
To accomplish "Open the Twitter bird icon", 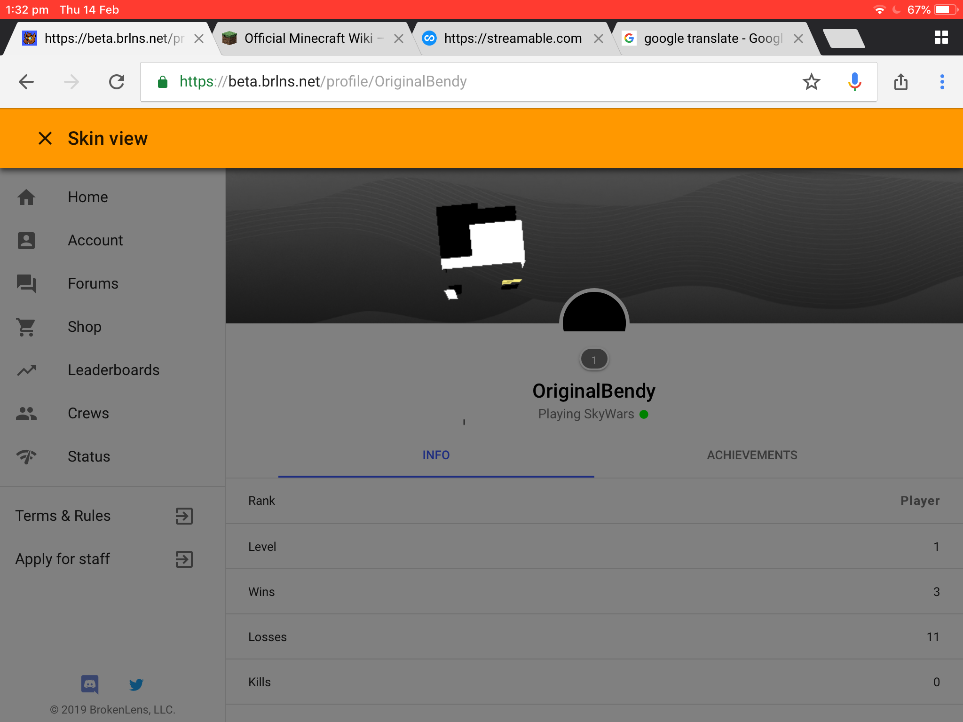I will (136, 684).
